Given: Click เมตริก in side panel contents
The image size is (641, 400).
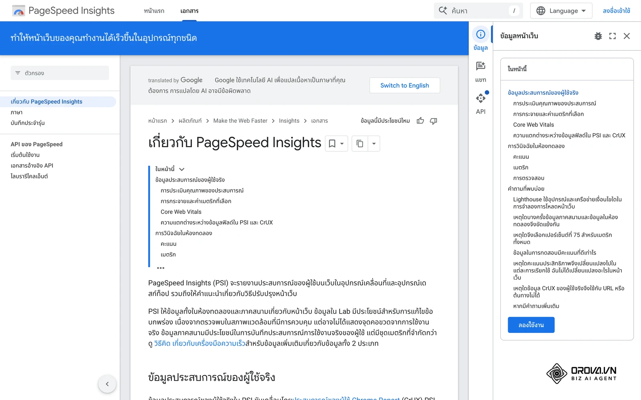Looking at the screenshot, I should [521, 167].
